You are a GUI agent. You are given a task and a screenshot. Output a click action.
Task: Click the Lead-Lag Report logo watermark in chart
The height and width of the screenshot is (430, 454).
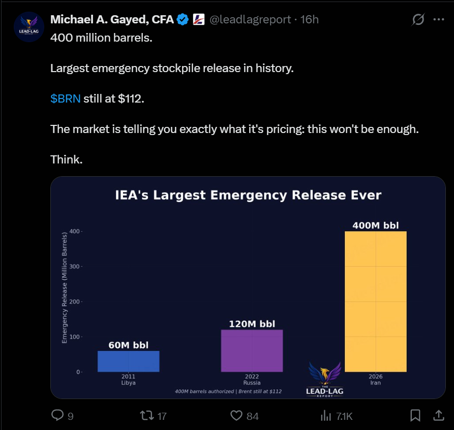coord(324,379)
